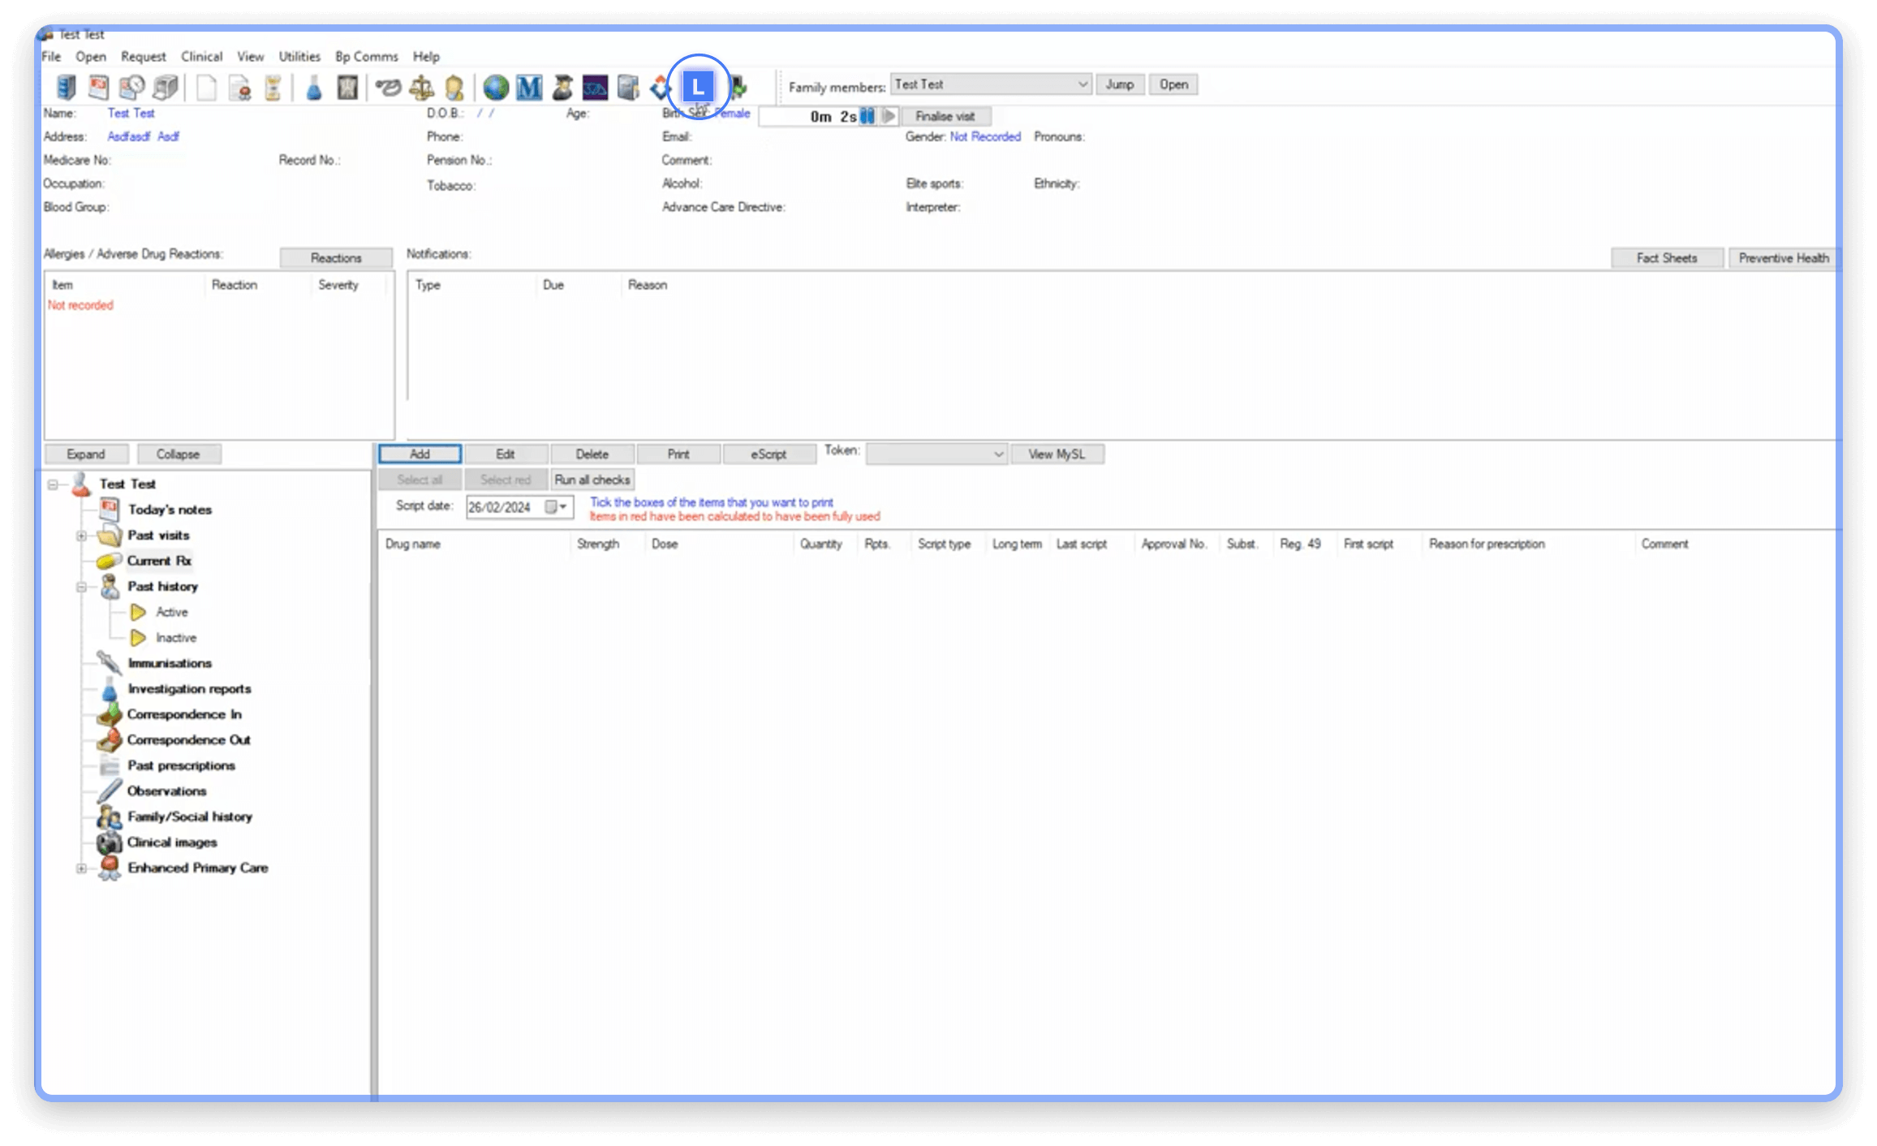Open the Script date calendar picker

pos(556,507)
